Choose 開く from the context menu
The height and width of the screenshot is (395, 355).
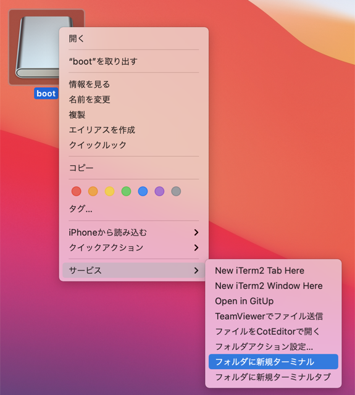(134, 38)
